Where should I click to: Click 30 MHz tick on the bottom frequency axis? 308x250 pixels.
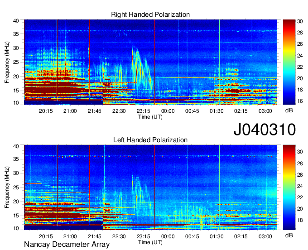tap(16, 173)
